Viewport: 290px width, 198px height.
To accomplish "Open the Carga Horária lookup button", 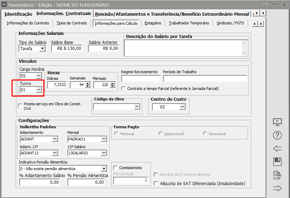I will tap(39, 76).
